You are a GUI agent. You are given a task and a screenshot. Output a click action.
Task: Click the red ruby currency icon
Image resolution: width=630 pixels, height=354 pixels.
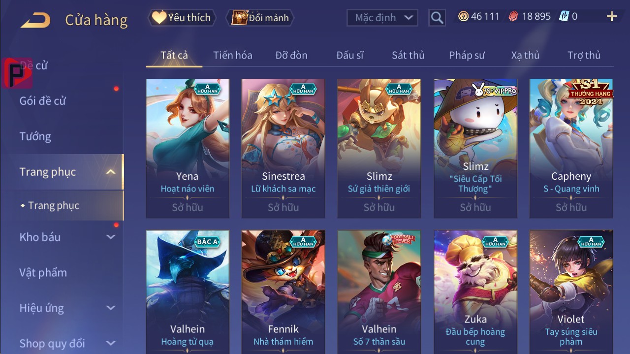(513, 16)
